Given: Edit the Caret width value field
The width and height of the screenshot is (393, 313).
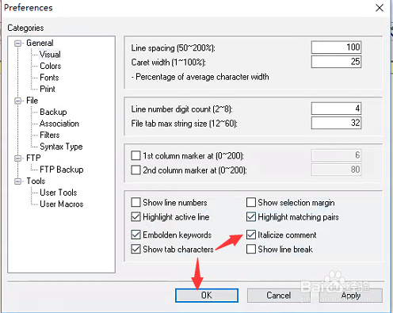Looking at the screenshot, I should pyautogui.click(x=336, y=62).
